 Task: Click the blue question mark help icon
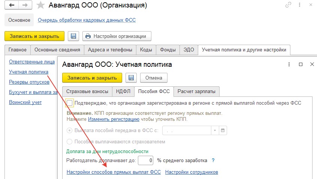[x=213, y=160]
